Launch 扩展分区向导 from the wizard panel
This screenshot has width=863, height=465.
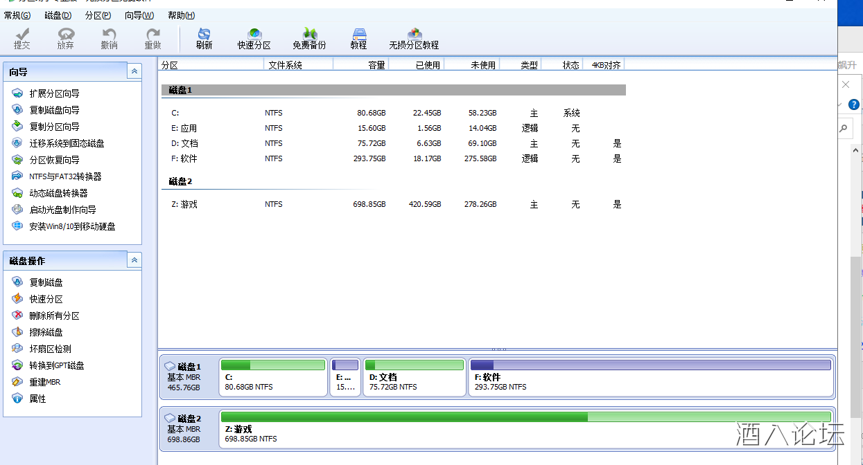click(x=54, y=93)
